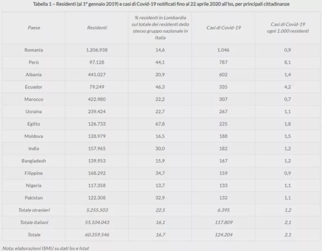This screenshot has height=251, width=322.
Task: Click the table title Tabella 1
Action: (161, 4)
